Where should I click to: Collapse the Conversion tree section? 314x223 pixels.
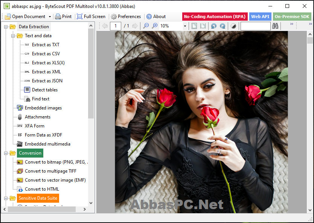click(6, 153)
